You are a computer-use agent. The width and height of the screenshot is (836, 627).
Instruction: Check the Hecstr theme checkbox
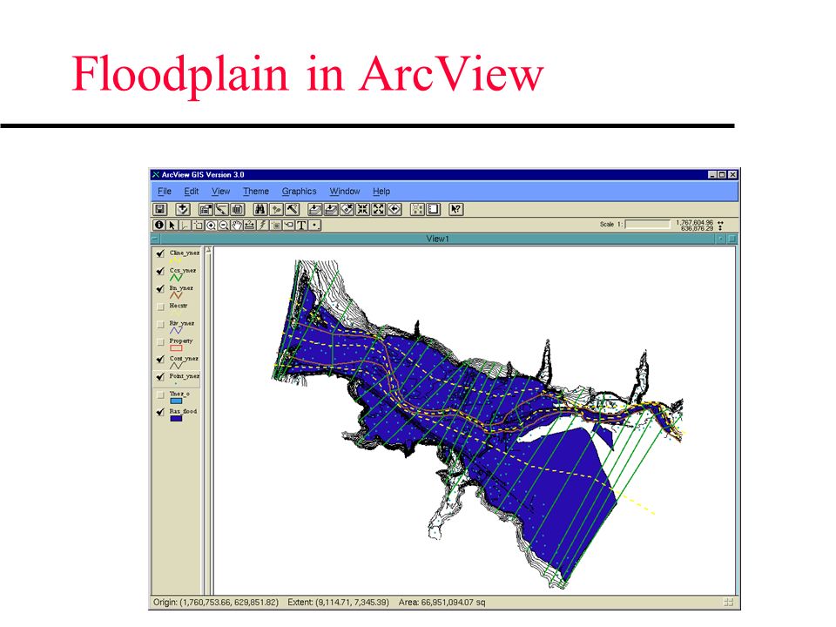[160, 307]
